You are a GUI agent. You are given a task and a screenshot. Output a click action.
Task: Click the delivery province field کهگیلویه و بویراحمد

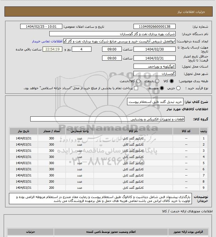pos(155,66)
